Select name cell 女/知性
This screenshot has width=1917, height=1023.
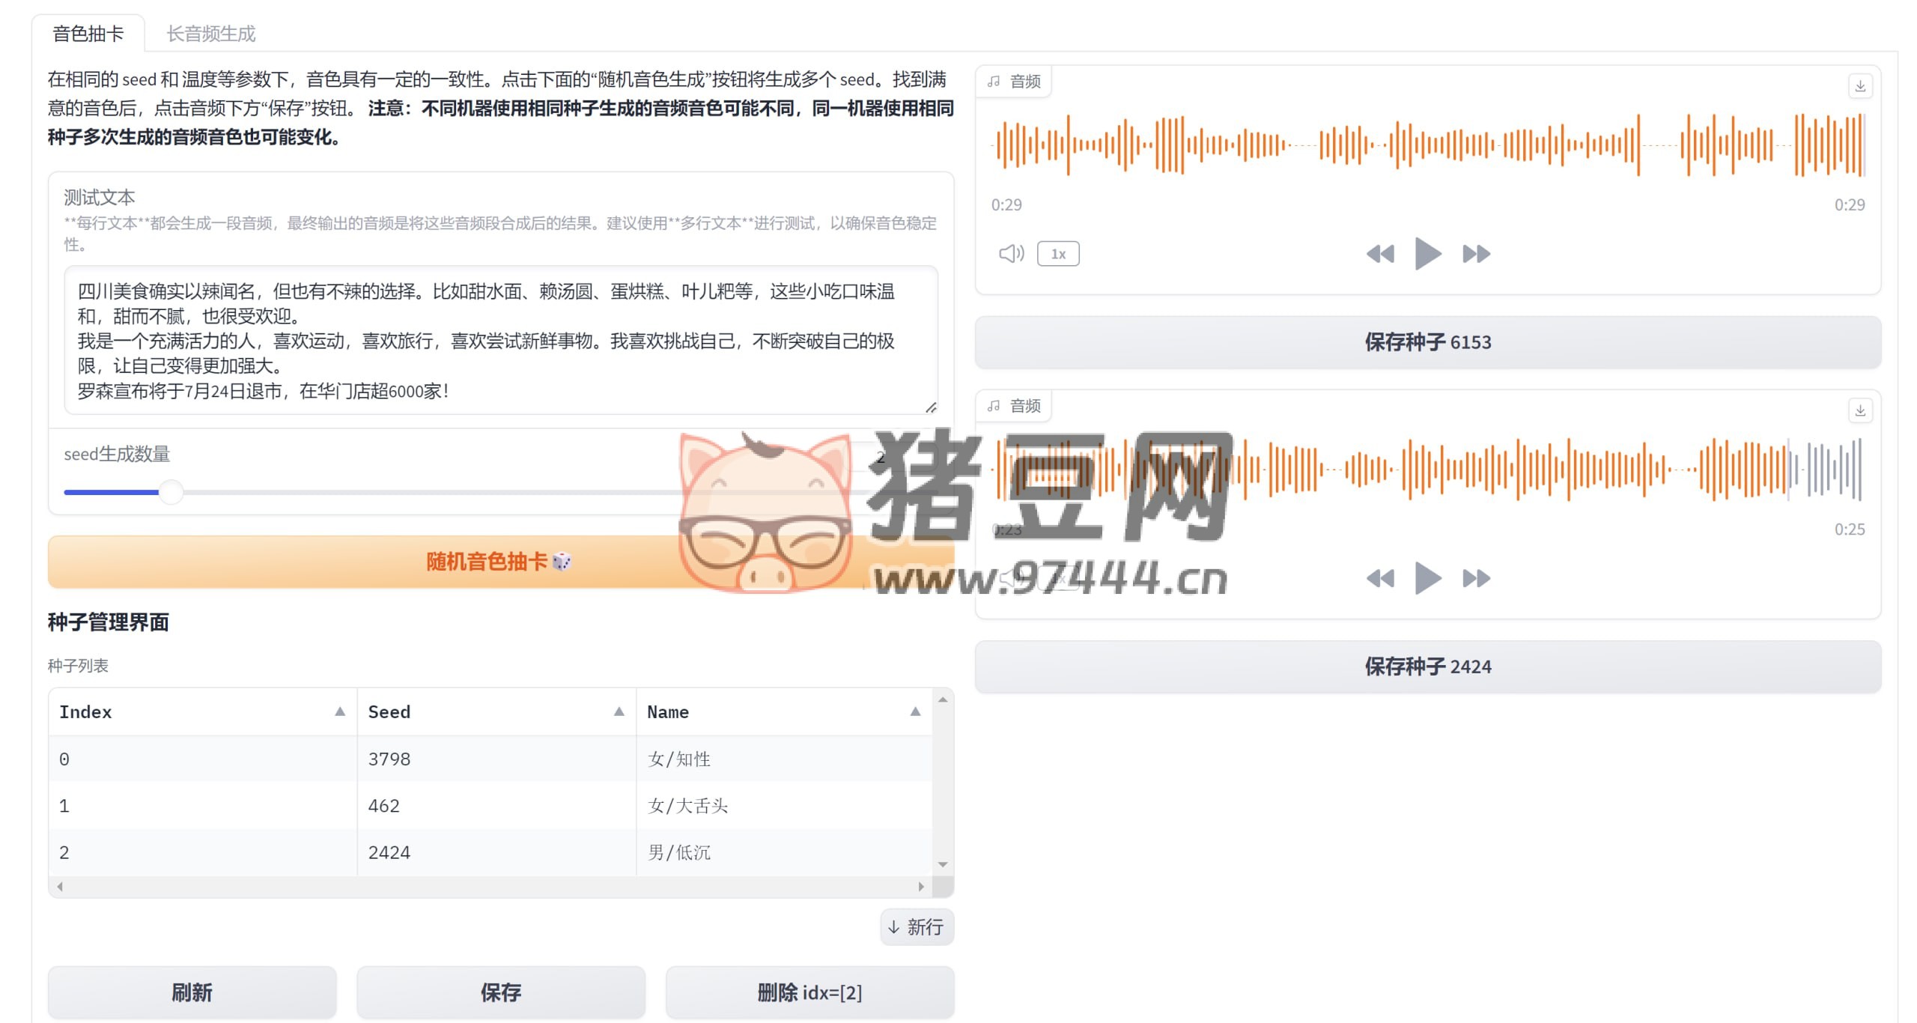point(784,759)
